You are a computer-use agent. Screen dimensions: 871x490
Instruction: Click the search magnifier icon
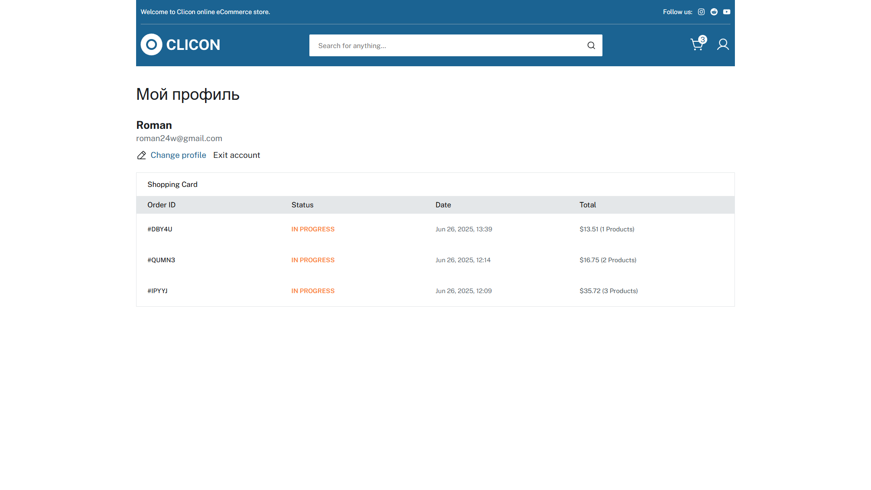(591, 45)
